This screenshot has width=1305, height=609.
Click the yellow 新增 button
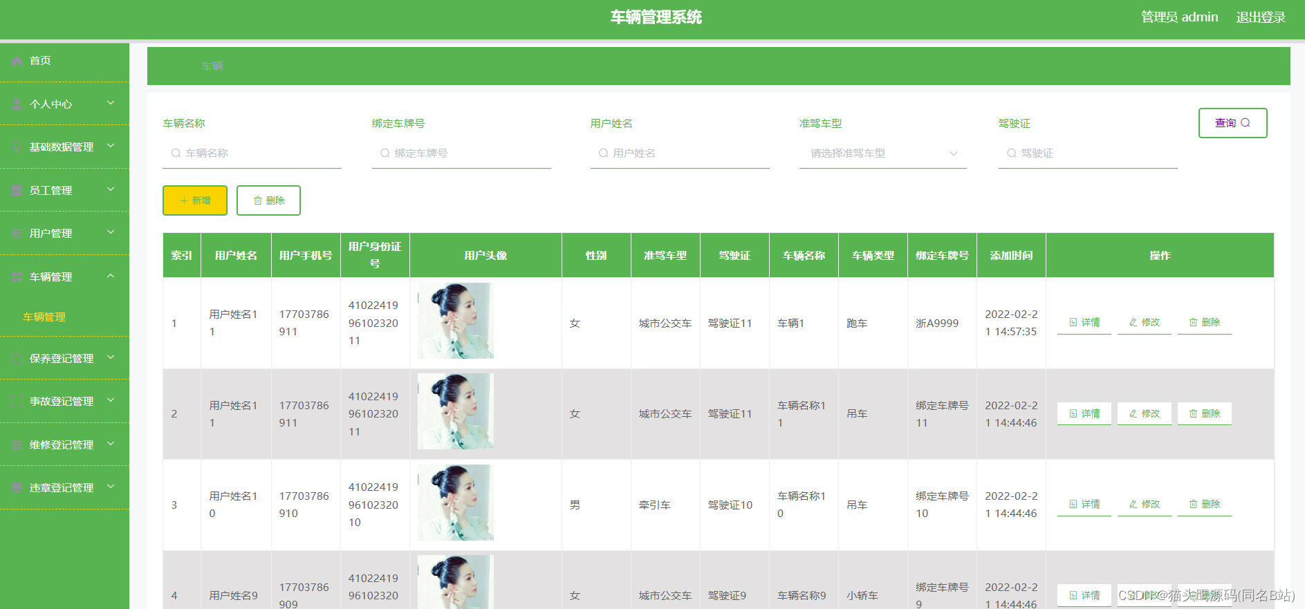(x=195, y=200)
